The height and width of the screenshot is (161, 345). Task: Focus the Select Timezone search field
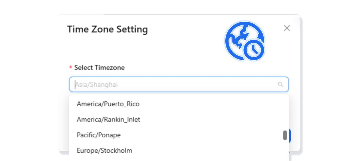click(174, 84)
